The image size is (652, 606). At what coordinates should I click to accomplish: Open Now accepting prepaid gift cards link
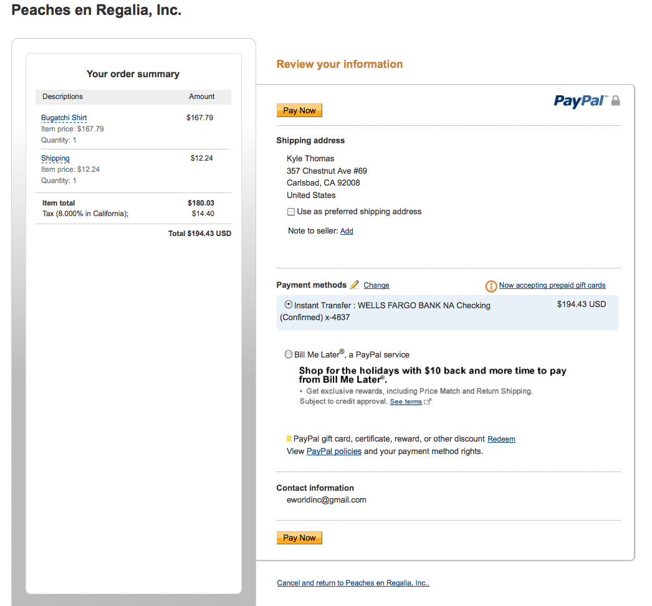(x=552, y=285)
